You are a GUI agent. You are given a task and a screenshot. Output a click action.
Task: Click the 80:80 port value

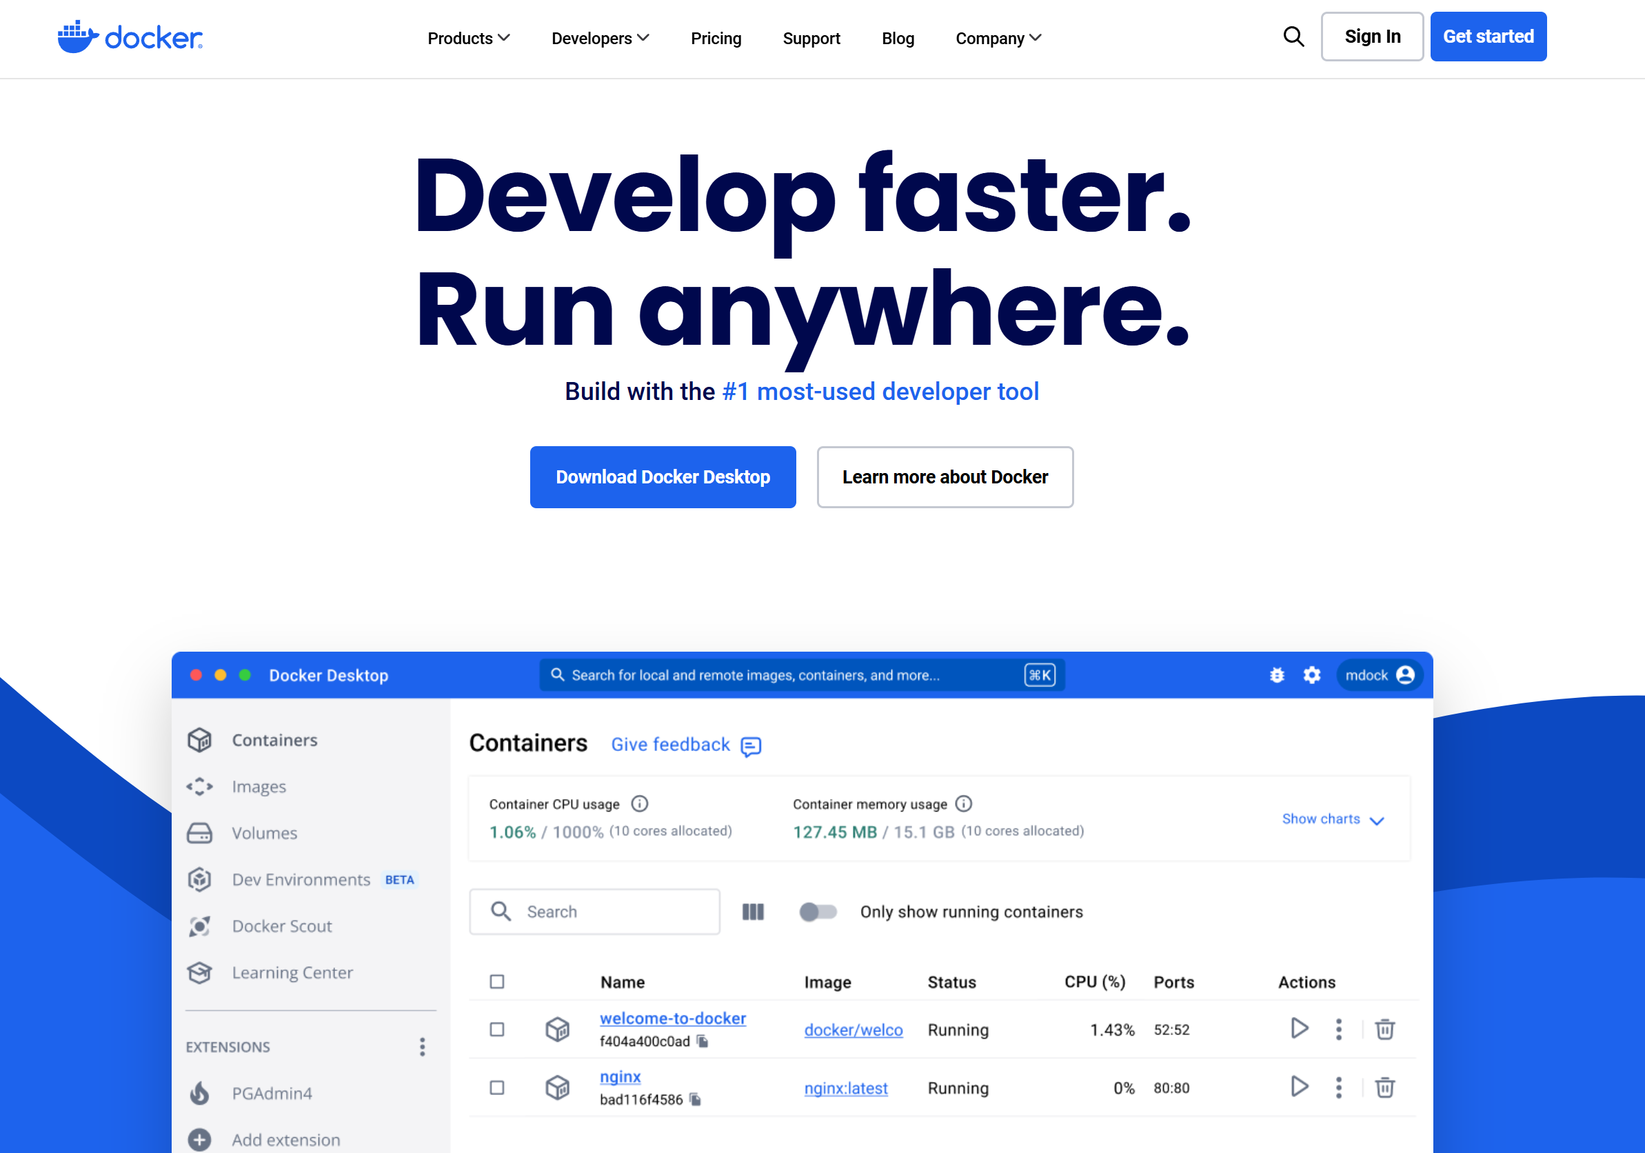pos(1171,1087)
